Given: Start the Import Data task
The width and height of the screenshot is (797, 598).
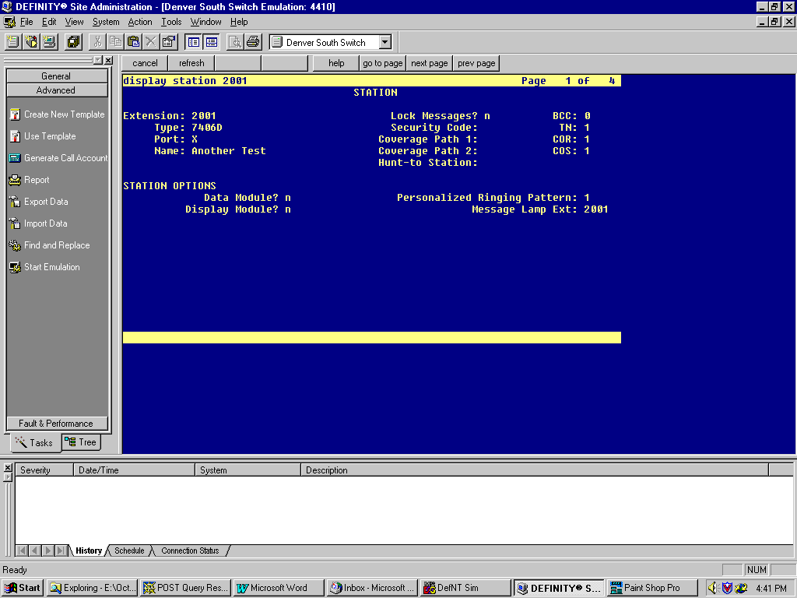Looking at the screenshot, I should [x=38, y=223].
